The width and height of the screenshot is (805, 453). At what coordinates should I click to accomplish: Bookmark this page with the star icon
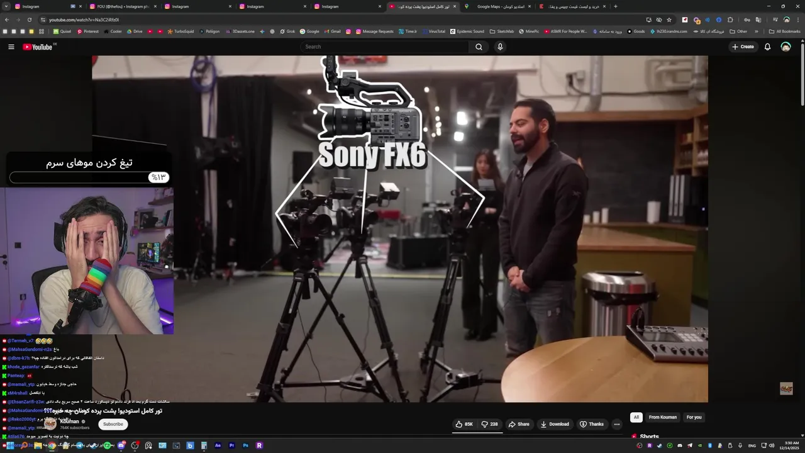pyautogui.click(x=669, y=20)
